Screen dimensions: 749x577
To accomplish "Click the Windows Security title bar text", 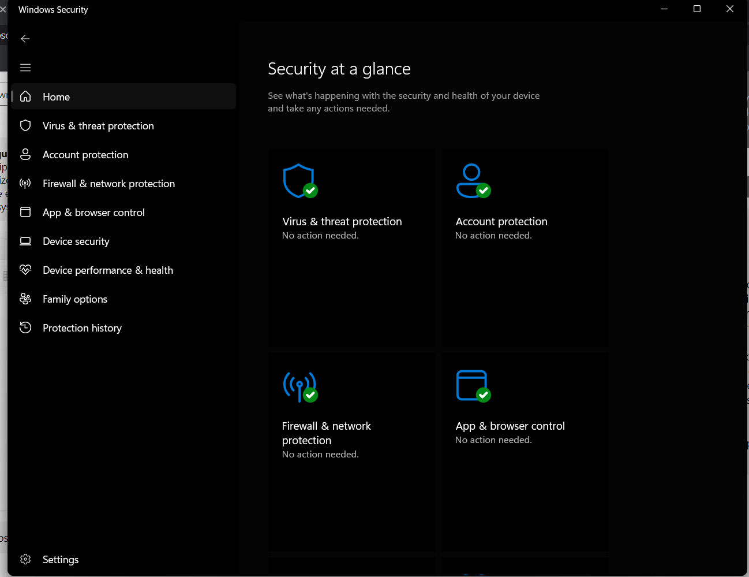I will pos(53,9).
